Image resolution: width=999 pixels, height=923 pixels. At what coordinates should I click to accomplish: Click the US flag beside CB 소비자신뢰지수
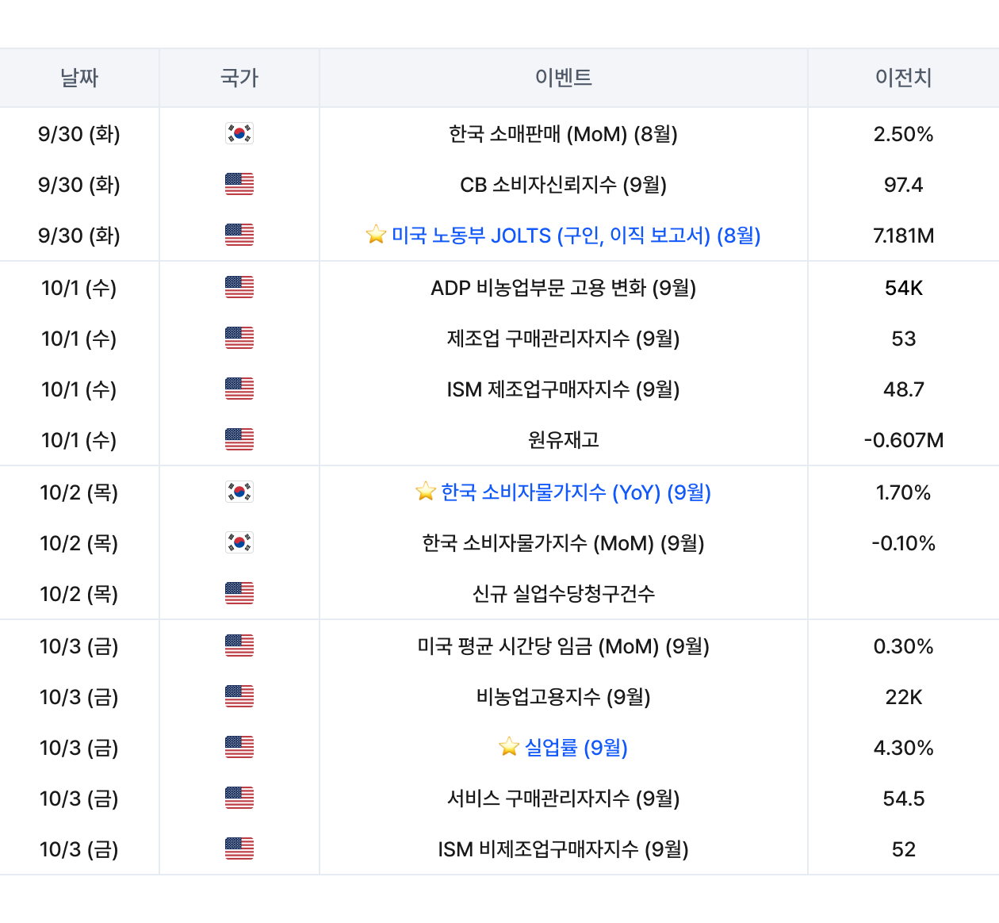239,184
